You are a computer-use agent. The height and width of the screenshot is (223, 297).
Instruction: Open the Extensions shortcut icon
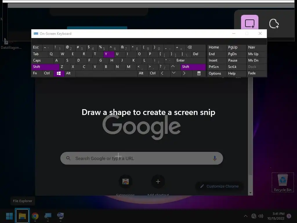125,181
